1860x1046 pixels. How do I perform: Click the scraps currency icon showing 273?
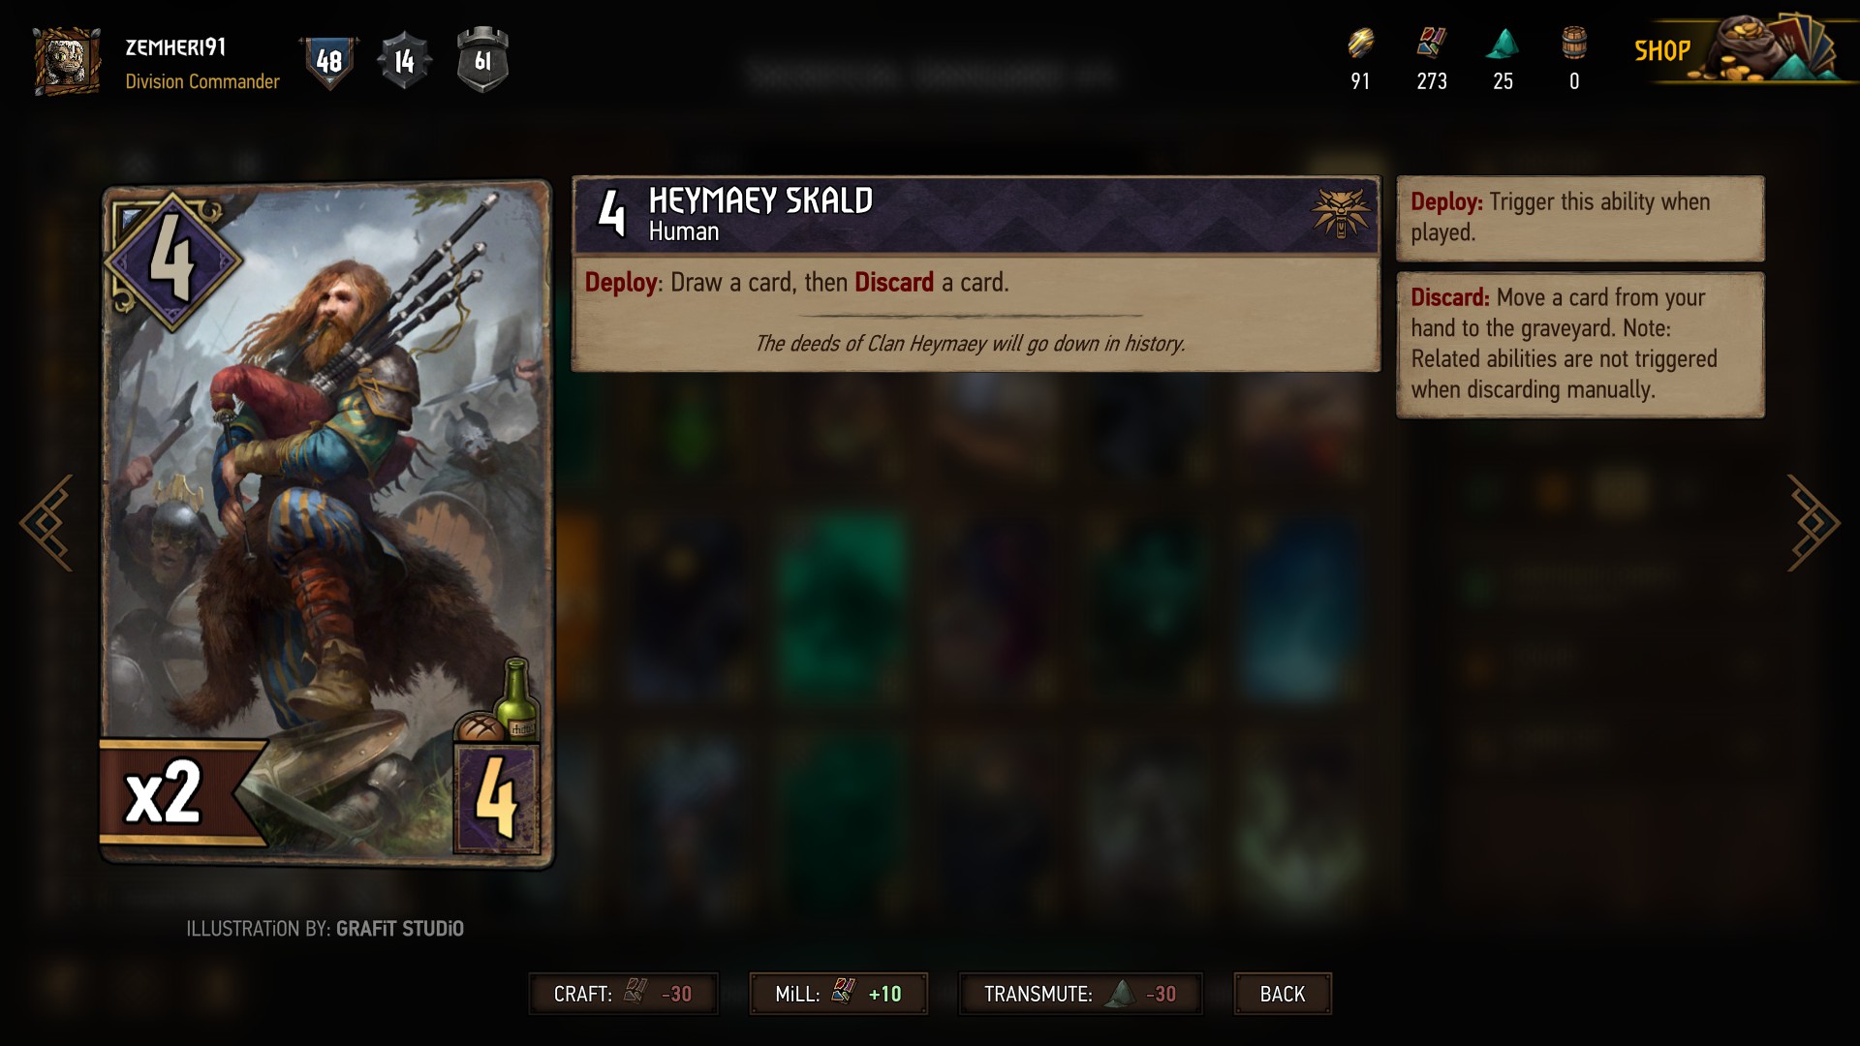pyautogui.click(x=1431, y=44)
